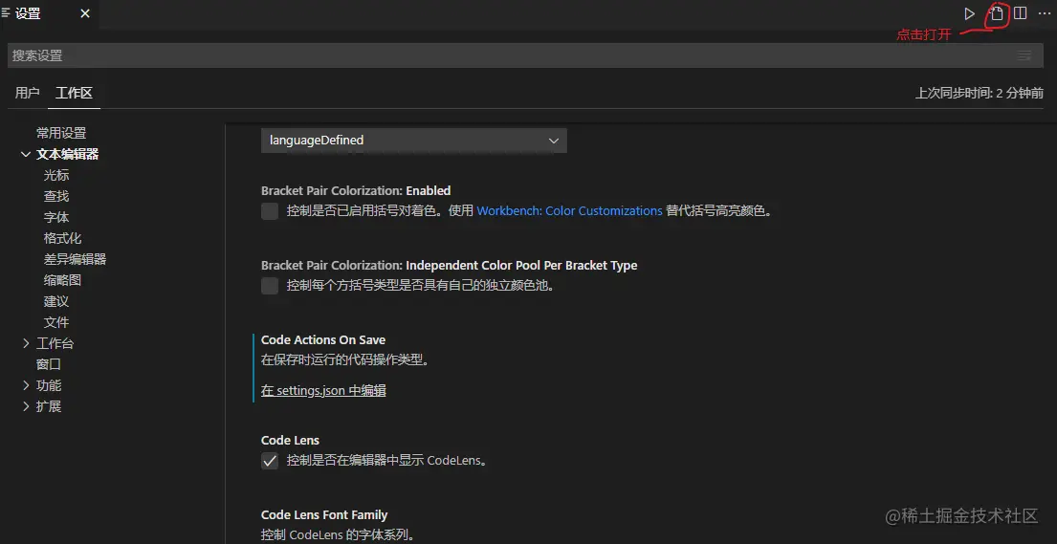1057x544 pixels.
Task: Open settings JSON file icon
Action: point(997,13)
